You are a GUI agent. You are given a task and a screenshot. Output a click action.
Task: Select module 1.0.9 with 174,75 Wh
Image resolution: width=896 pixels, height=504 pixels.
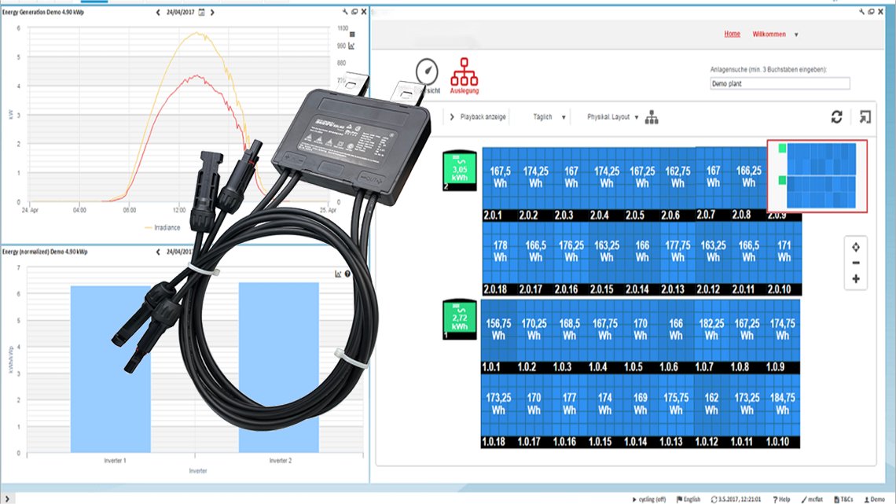782,336
